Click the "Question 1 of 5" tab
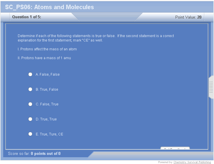Image resolution: width=214 pixels, height=164 pixels. pos(27,17)
